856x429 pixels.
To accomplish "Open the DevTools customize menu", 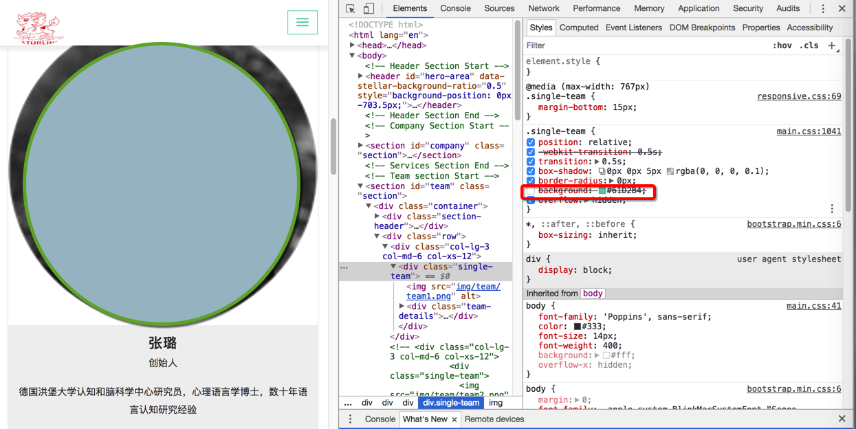I will [823, 8].
